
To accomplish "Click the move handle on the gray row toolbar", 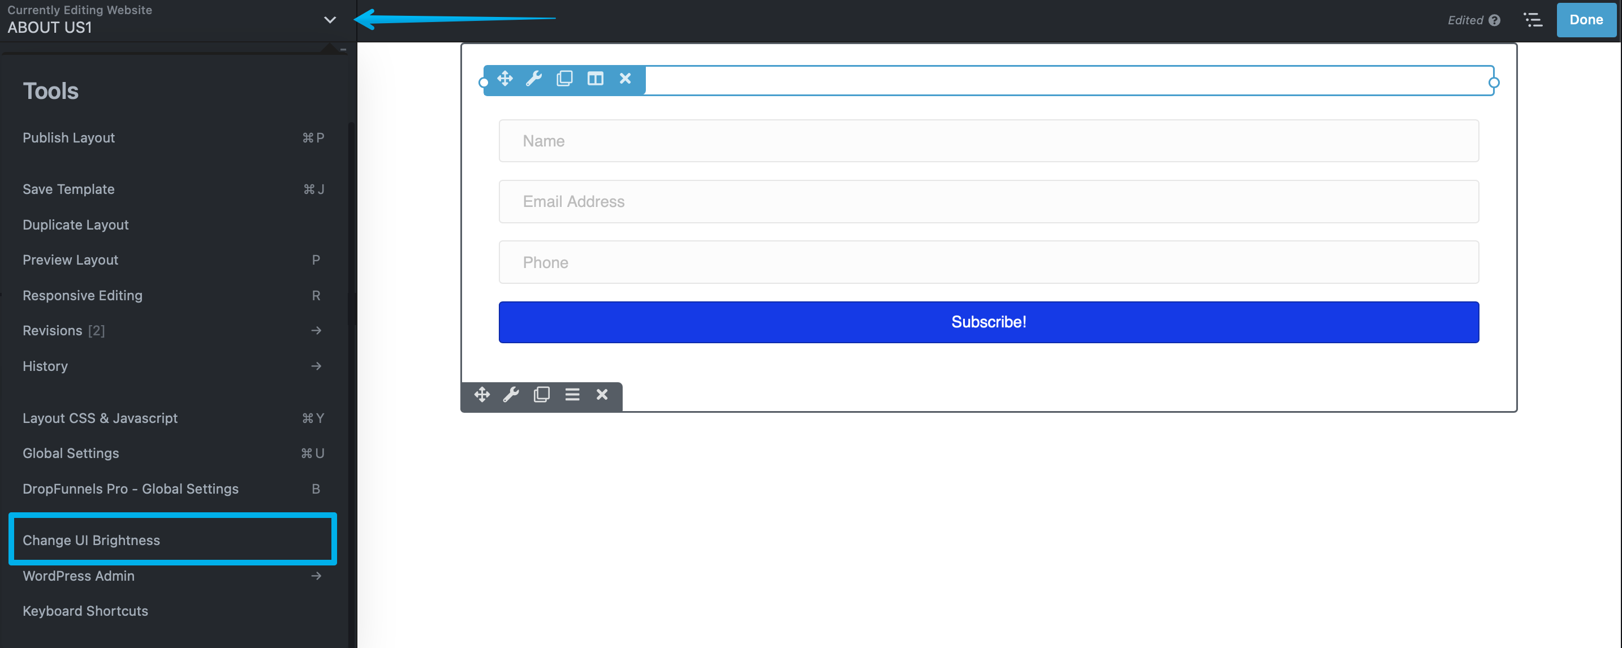I will pos(482,395).
